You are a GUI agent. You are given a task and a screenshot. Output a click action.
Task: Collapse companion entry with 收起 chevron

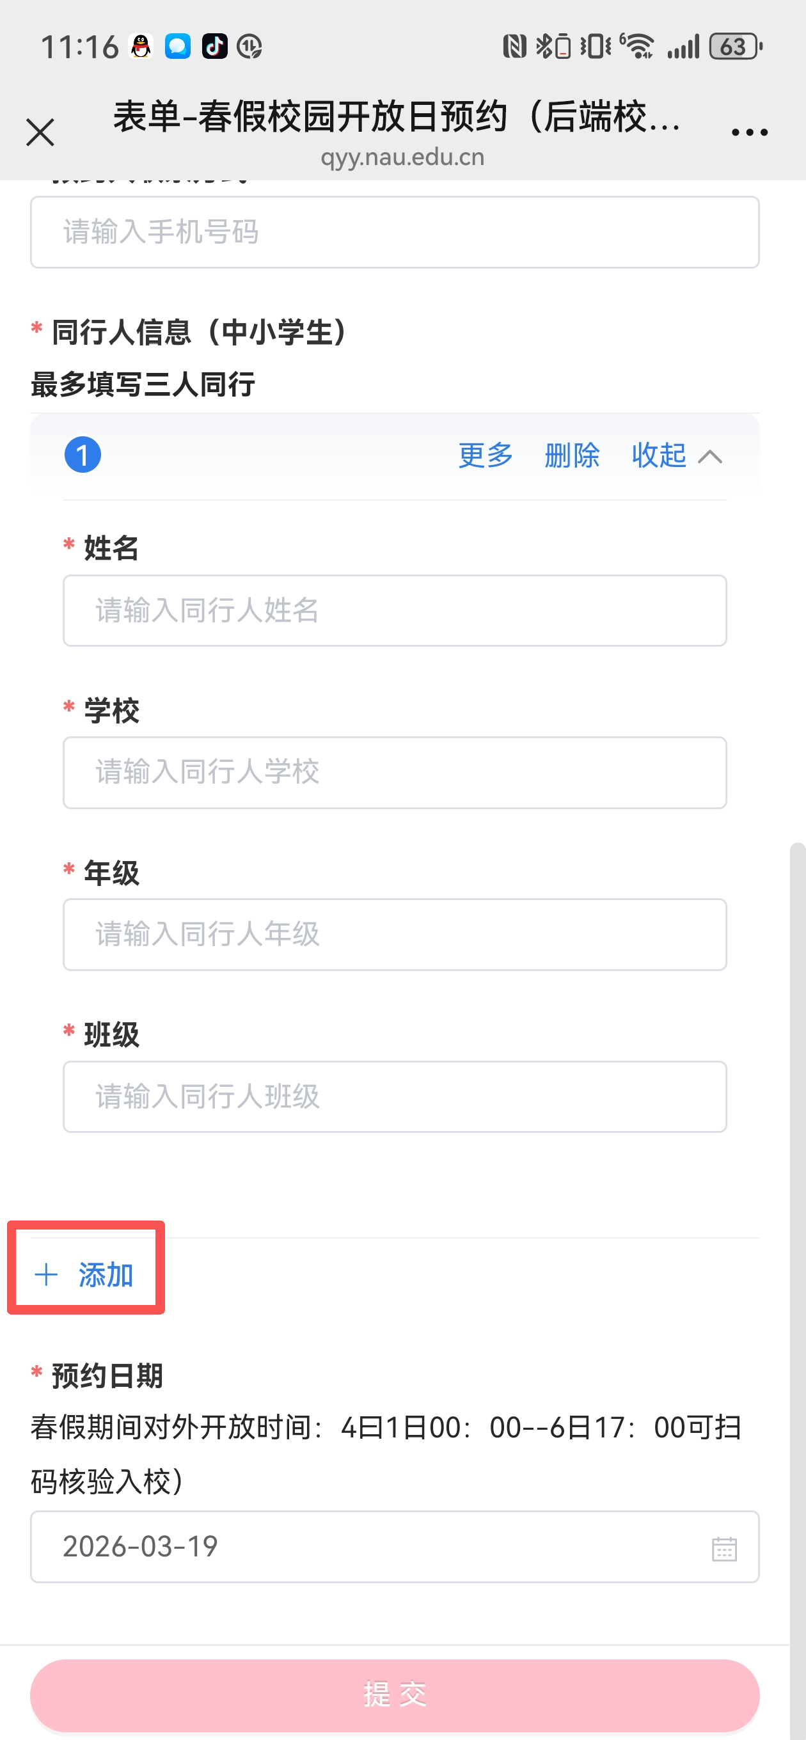[x=676, y=456]
